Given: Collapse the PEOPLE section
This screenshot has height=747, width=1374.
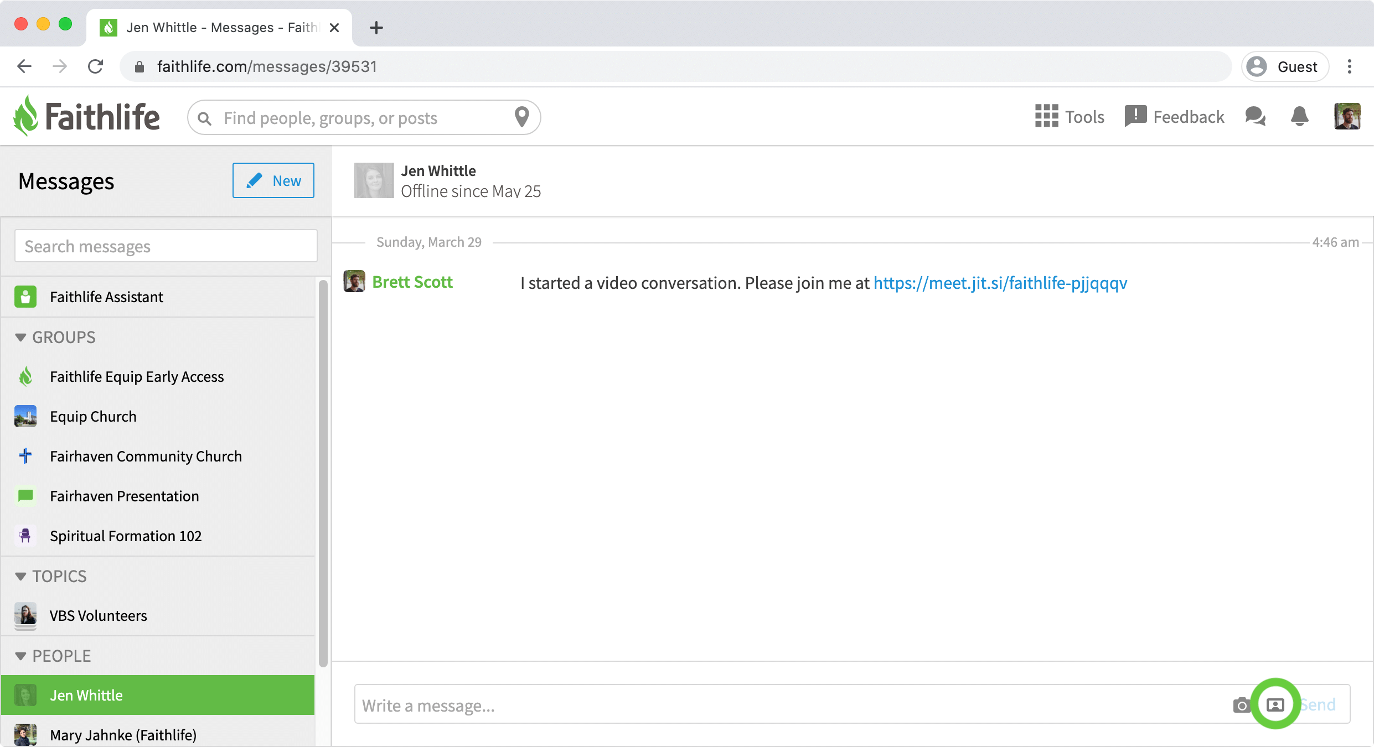Looking at the screenshot, I should pos(21,656).
